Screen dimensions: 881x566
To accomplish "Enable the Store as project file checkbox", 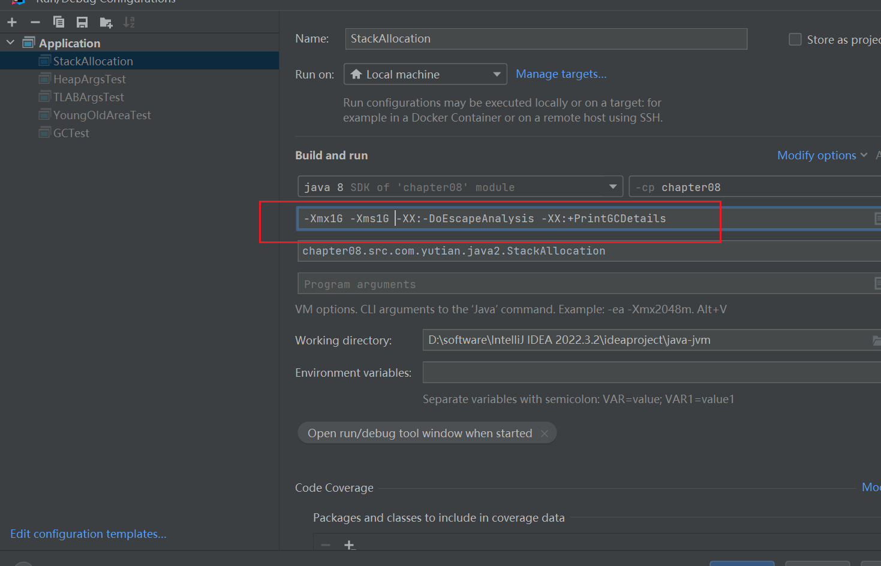I will point(795,40).
